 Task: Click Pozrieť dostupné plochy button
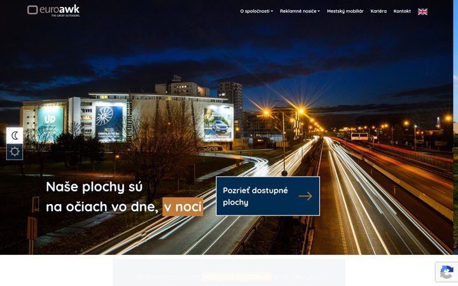pyautogui.click(x=268, y=196)
